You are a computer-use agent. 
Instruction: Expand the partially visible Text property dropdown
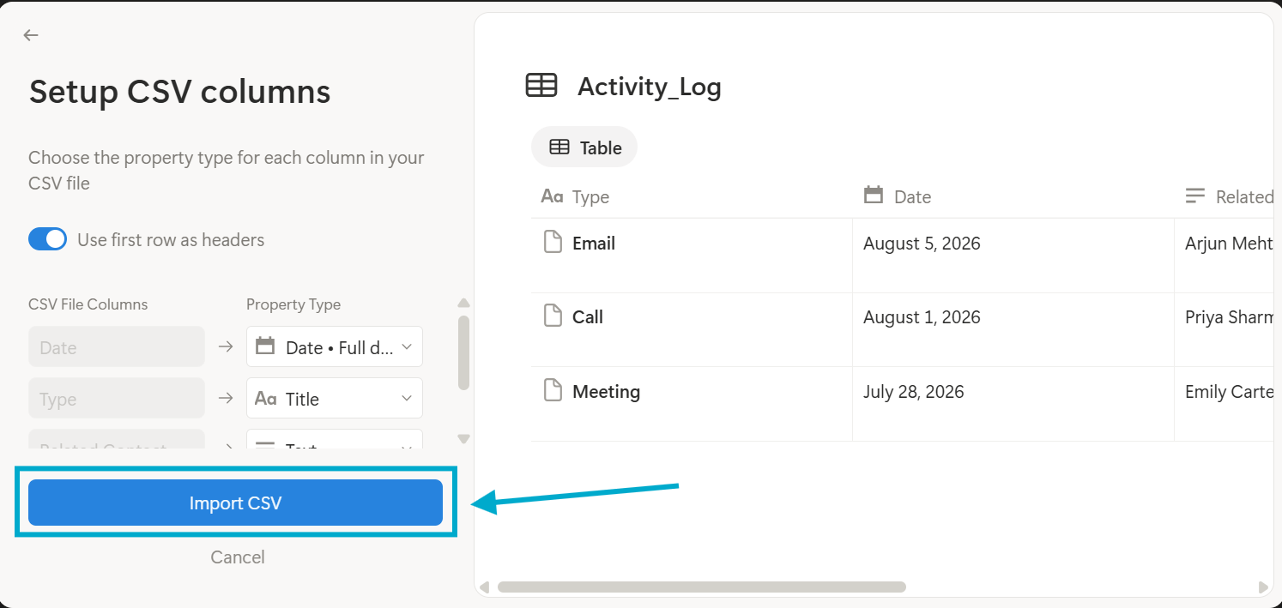(x=335, y=439)
